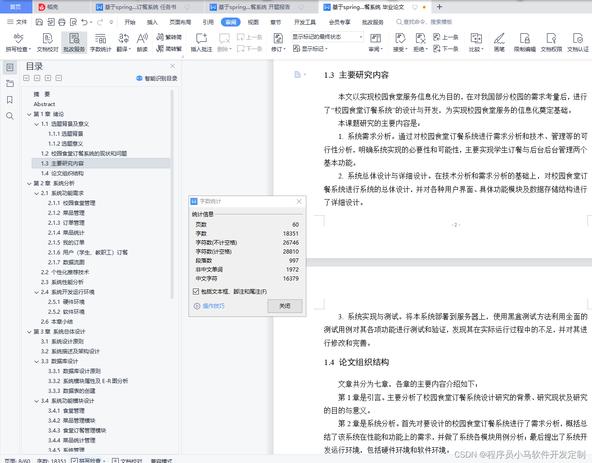Insert a comment with 插入批注
Screen dimensions: 592x463
[201, 43]
